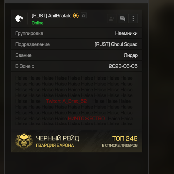
Task: Click the ТОП 246 leaderboard rank
Action: pyautogui.click(x=125, y=139)
